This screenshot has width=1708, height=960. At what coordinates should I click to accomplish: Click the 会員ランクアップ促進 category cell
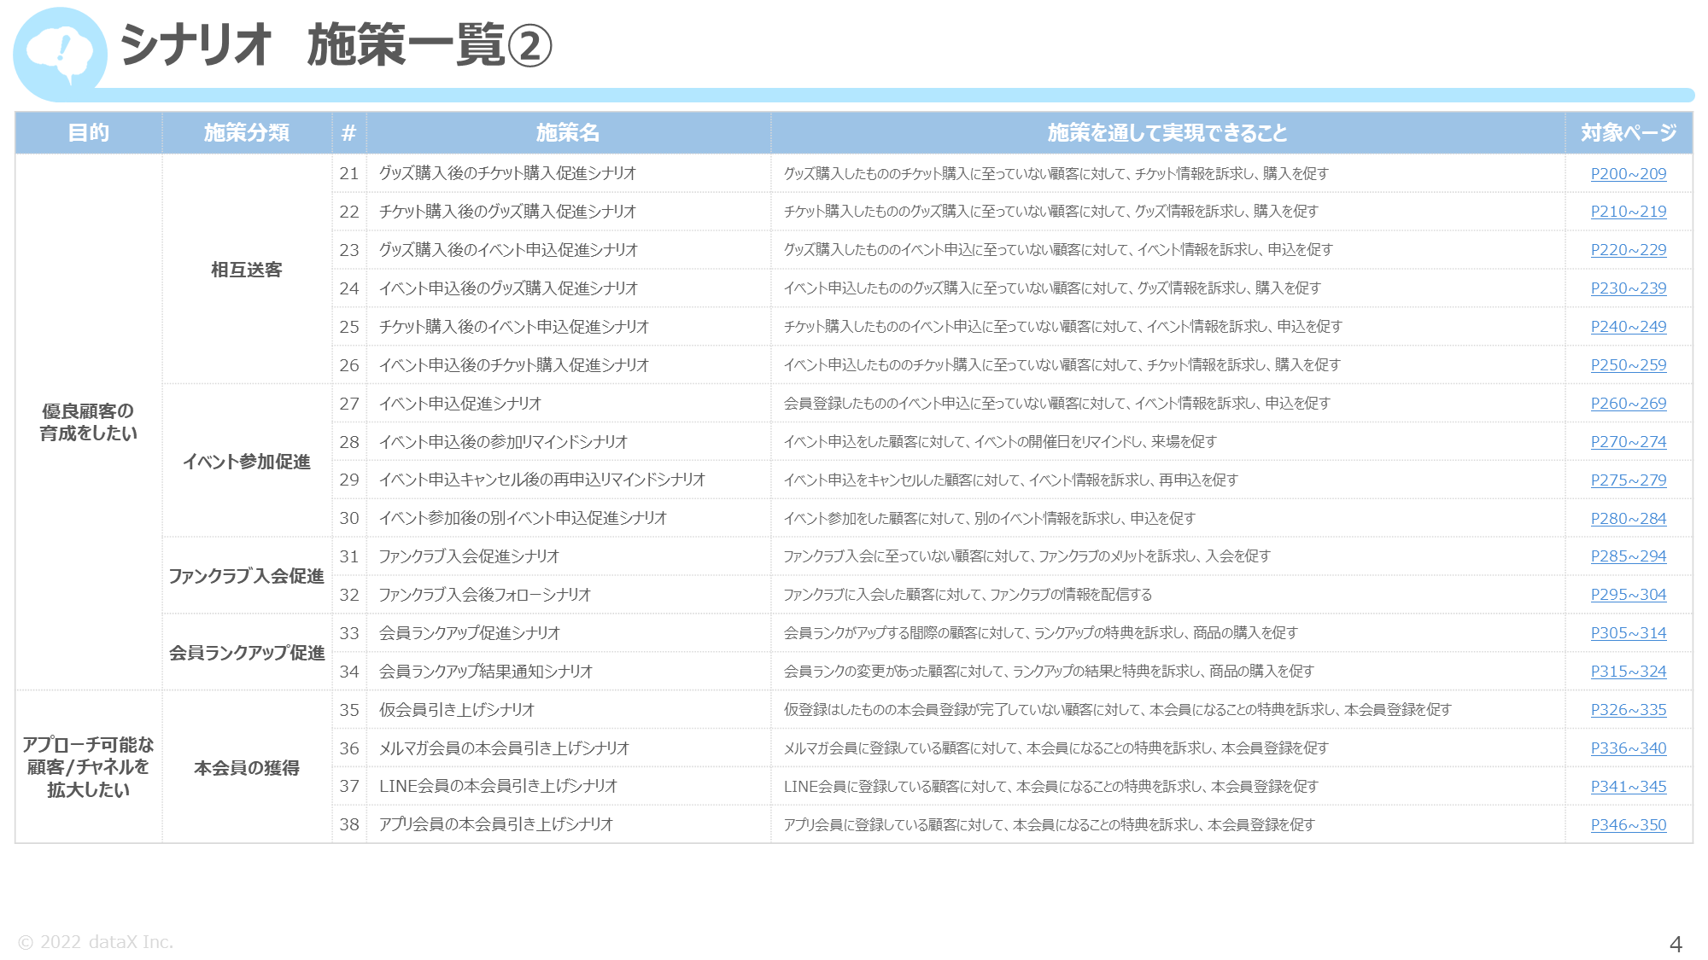247,653
